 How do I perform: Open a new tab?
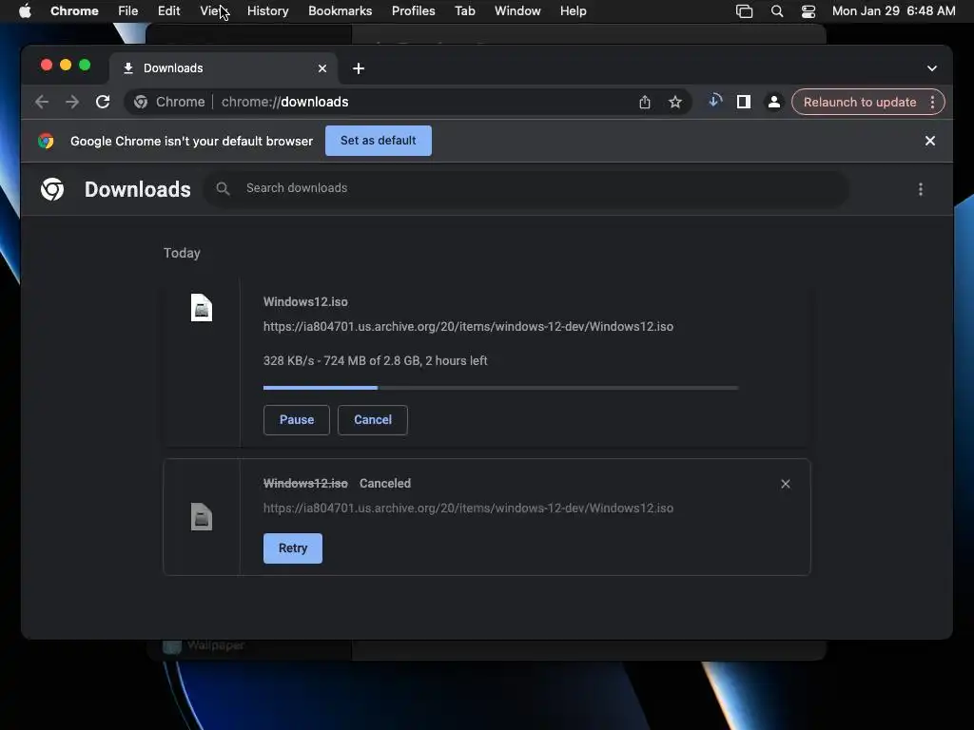coord(359,68)
